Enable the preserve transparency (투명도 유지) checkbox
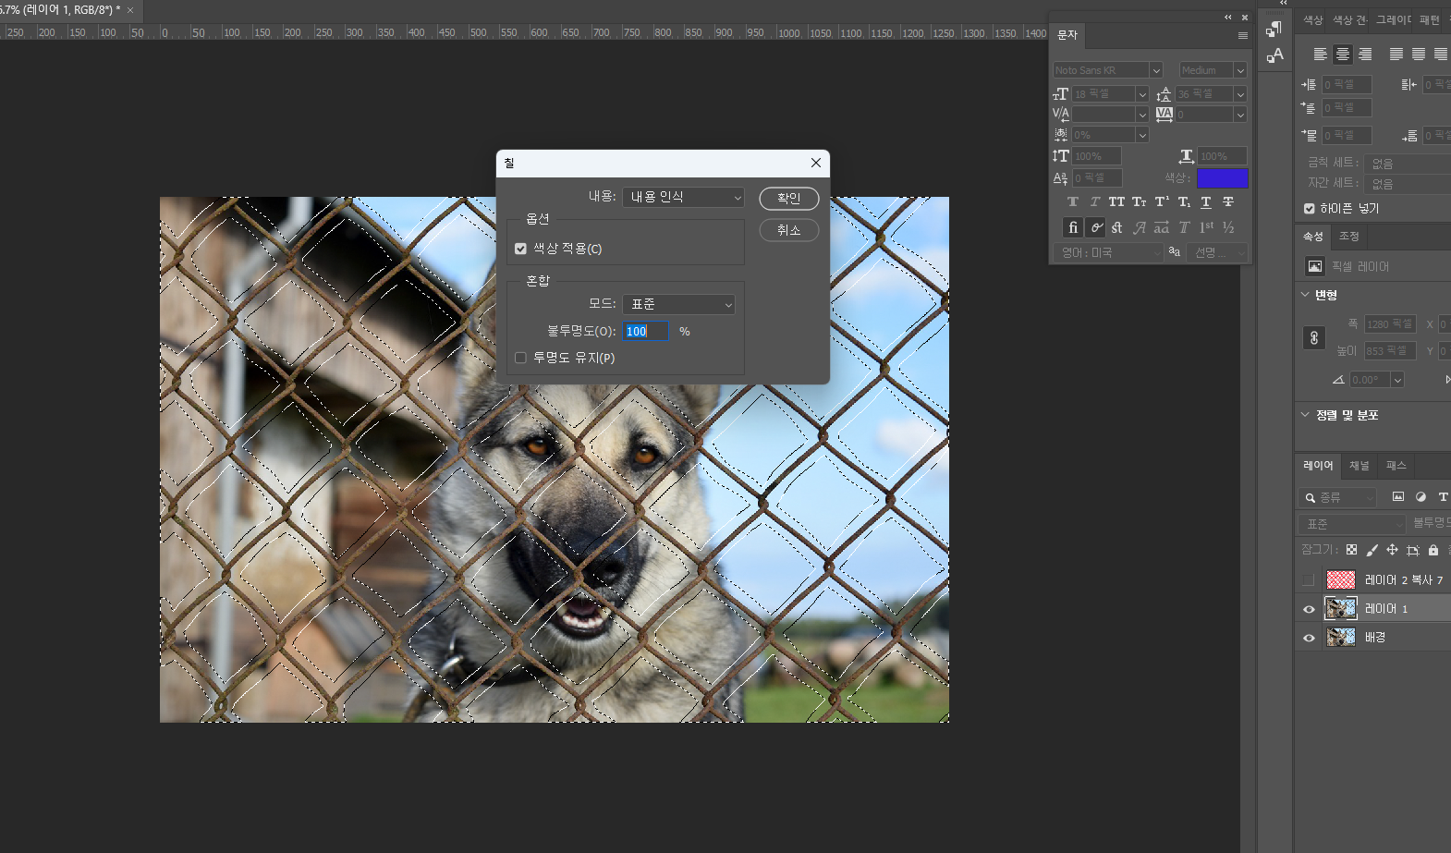1451x853 pixels. (520, 358)
